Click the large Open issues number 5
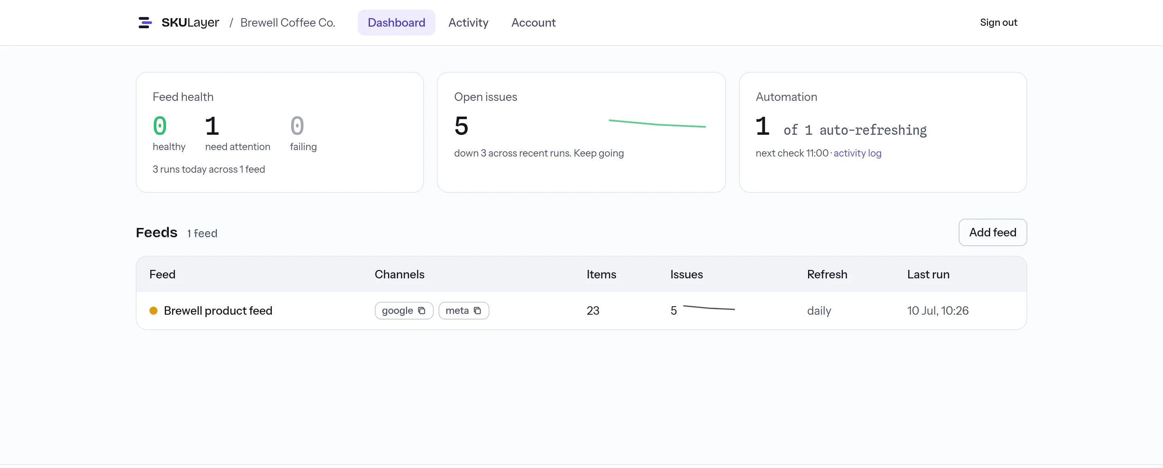This screenshot has width=1163, height=468. coord(462,126)
